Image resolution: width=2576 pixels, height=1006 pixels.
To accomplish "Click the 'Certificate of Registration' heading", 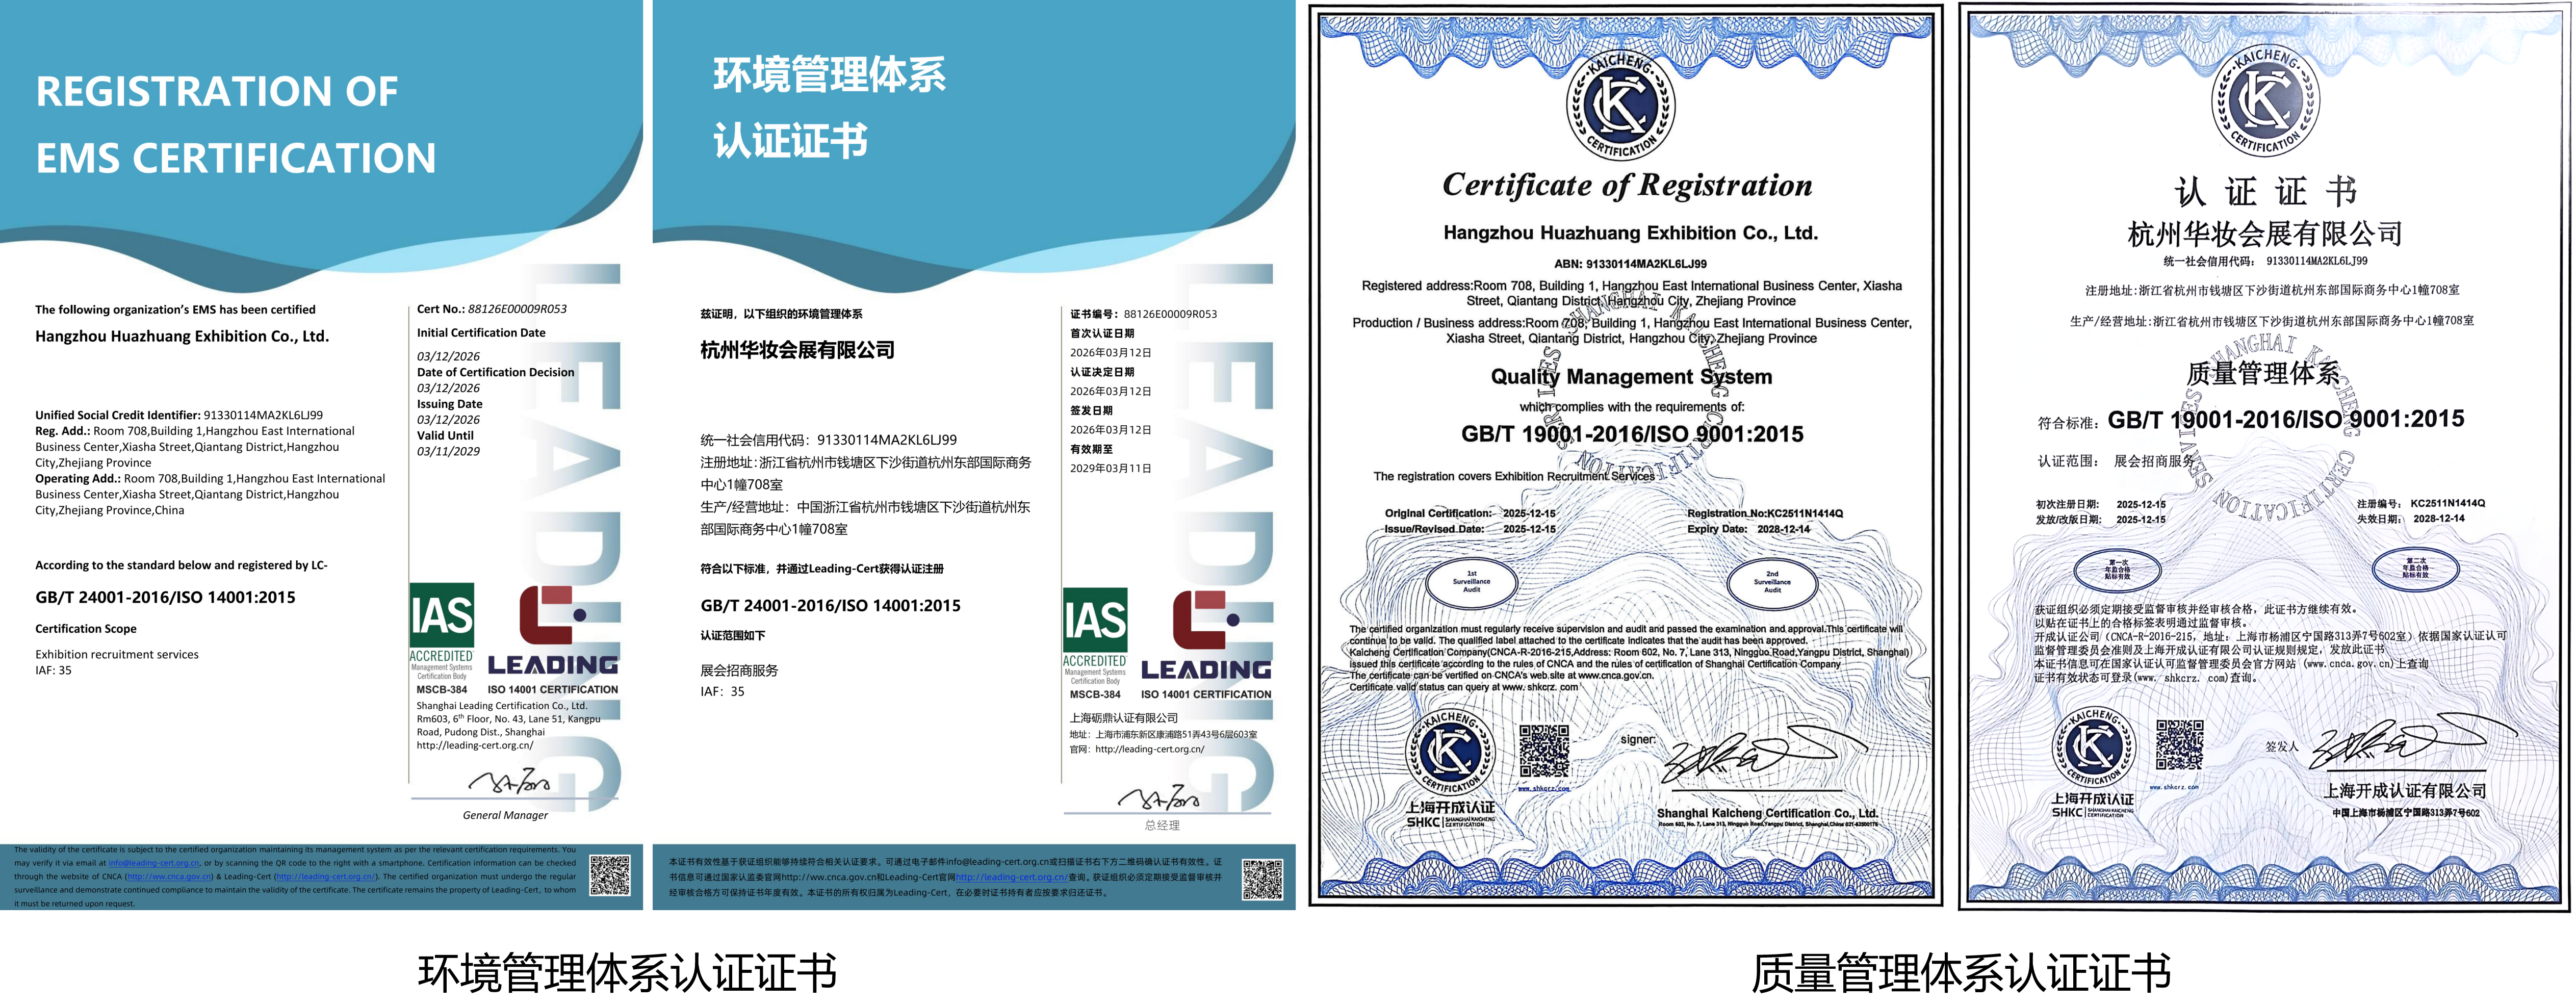I will click(x=1627, y=185).
